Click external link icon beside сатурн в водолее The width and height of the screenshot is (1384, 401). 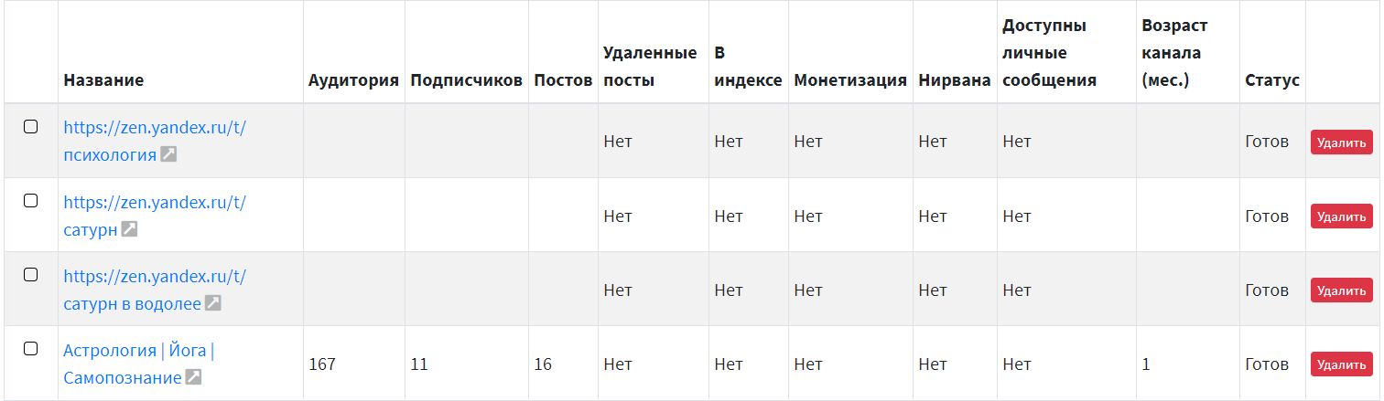pos(212,303)
